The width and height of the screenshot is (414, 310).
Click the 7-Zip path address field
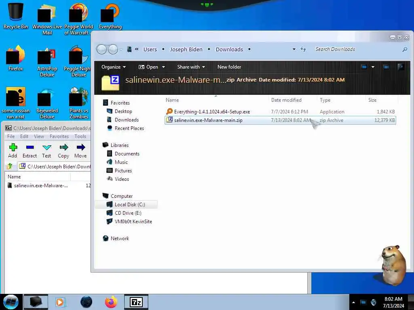pyautogui.click(x=55, y=166)
